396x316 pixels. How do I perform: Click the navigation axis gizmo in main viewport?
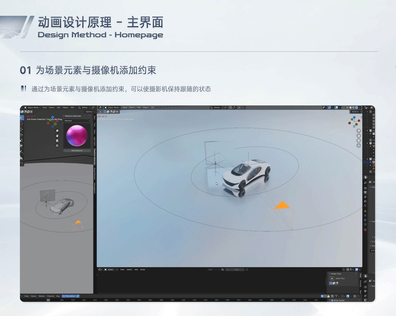point(354,122)
